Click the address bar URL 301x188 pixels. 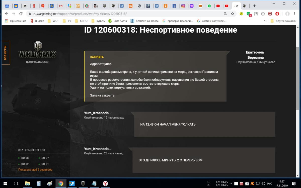coord(80,14)
